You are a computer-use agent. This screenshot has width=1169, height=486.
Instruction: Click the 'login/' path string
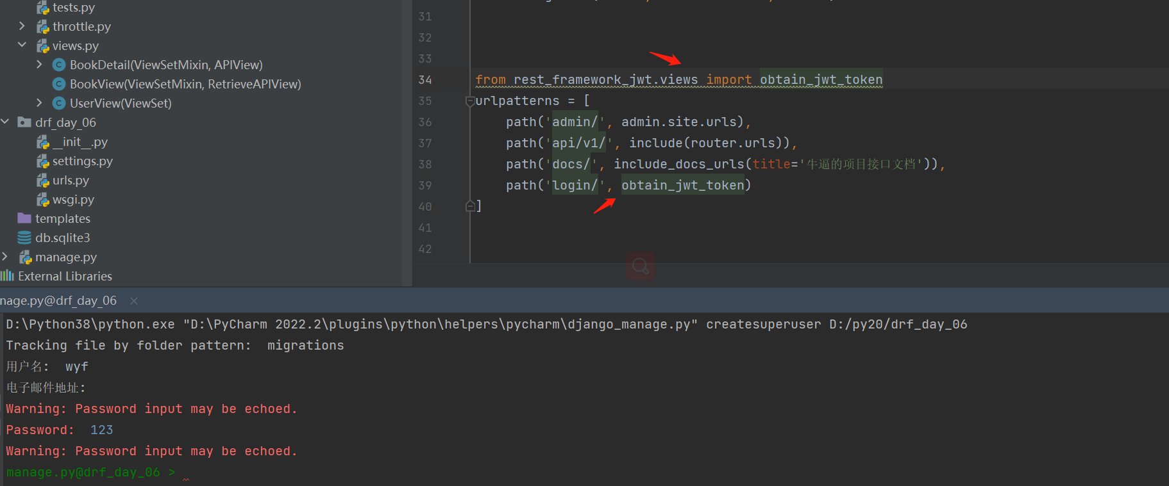pos(575,185)
